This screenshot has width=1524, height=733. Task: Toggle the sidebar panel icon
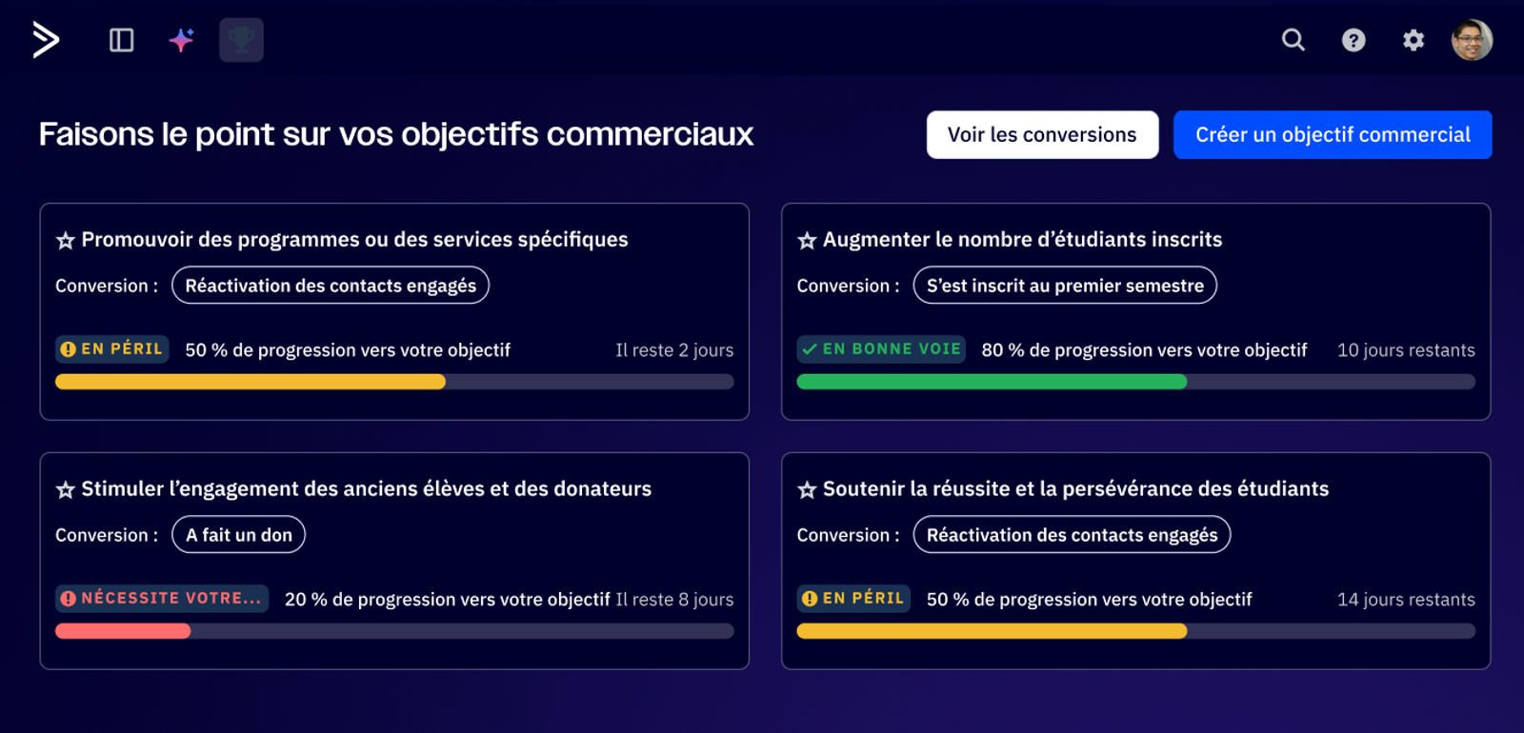pos(122,40)
